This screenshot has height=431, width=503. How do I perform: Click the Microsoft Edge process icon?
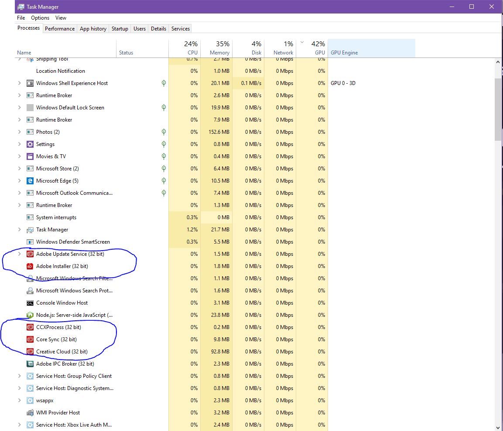pos(30,181)
